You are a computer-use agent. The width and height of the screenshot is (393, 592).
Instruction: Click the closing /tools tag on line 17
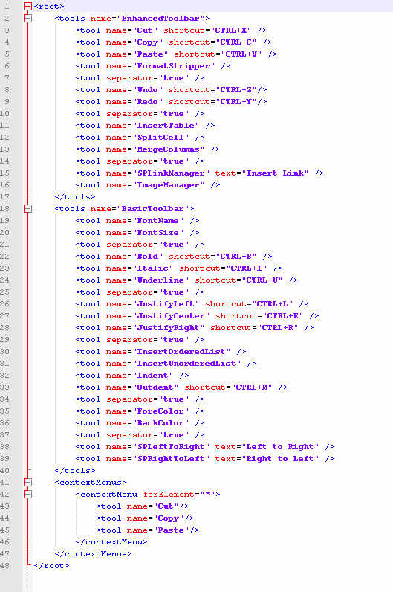click(75, 196)
